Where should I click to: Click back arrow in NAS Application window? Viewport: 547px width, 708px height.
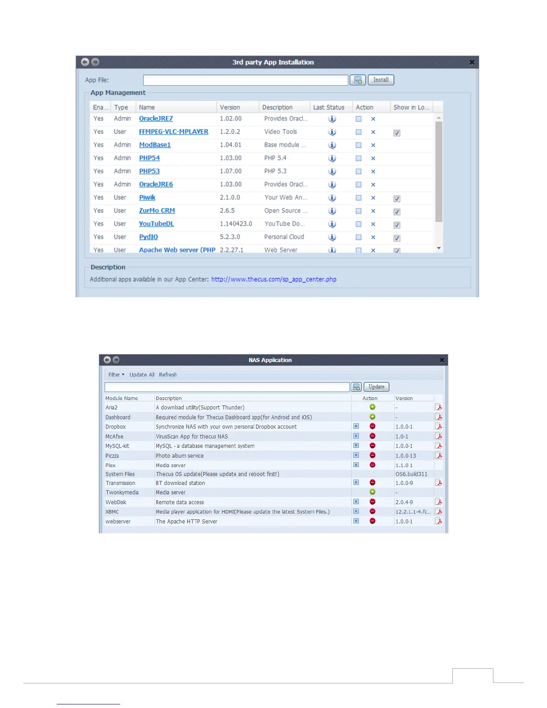(x=107, y=360)
